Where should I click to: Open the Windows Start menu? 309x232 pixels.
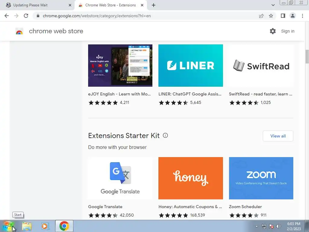click(x=8, y=226)
